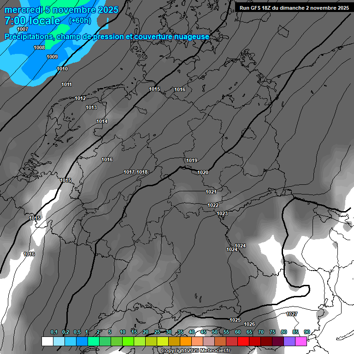354x354 pixels.
Task: Click the 1007 isobar label
Action: coord(23,29)
